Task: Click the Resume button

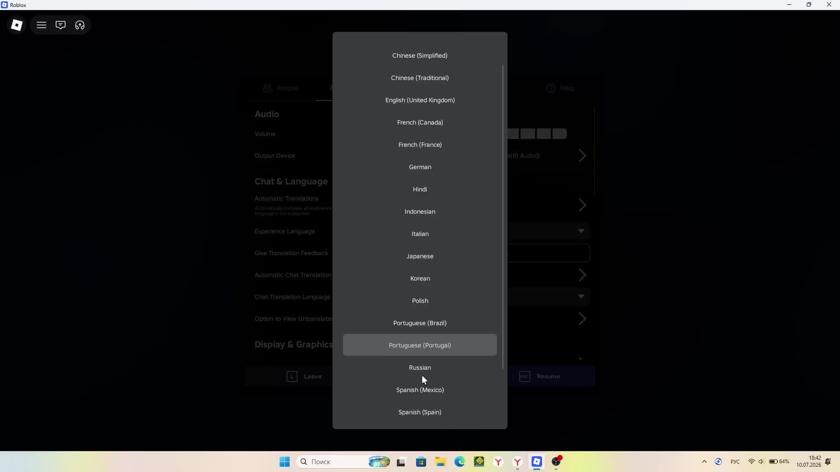Action: [551, 376]
